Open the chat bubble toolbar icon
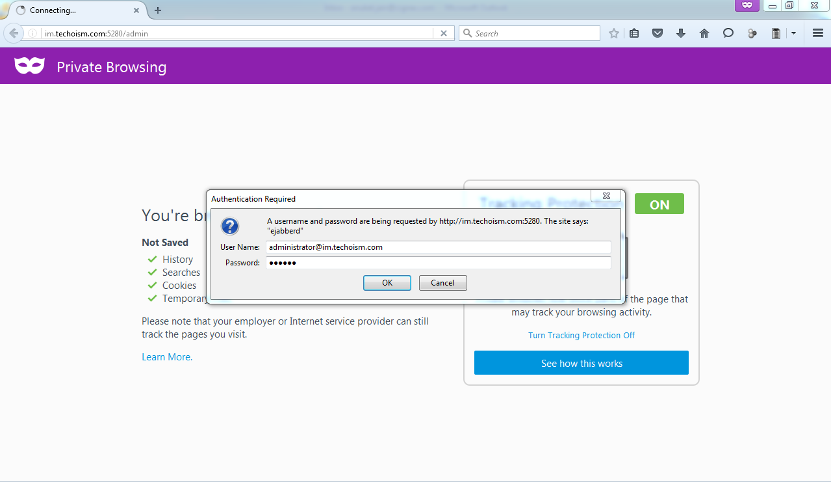The height and width of the screenshot is (482, 831). [x=728, y=33]
